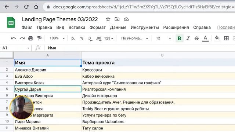Star the Landing Page Themes document
The height and width of the screenshot is (132, 235).
click(108, 19)
